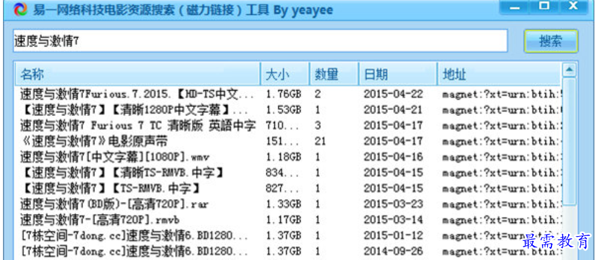595x260 pixels.
Task: Click the size cell 1.17GB
Action: 283,220
